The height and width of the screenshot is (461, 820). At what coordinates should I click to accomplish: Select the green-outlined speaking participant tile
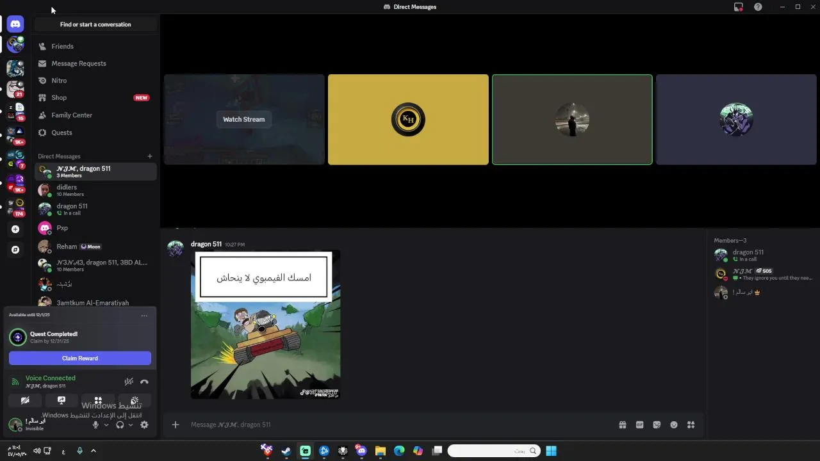pos(572,120)
